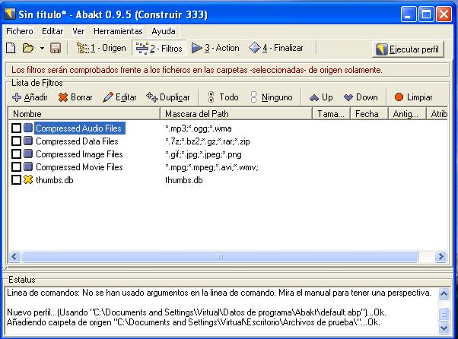The height and width of the screenshot is (339, 458).
Task: Click the yellow X icon beside thumbs.db
Action: coord(28,179)
